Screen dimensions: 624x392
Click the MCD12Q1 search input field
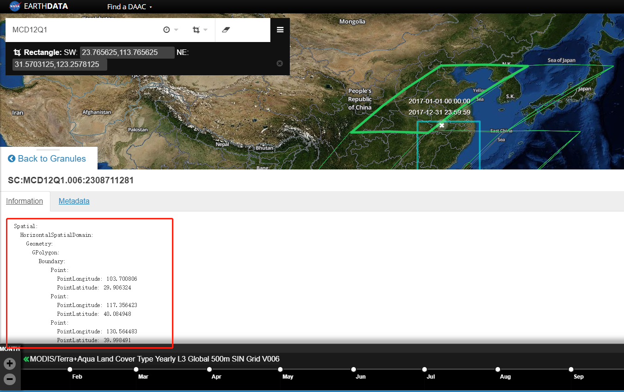pyautogui.click(x=83, y=30)
